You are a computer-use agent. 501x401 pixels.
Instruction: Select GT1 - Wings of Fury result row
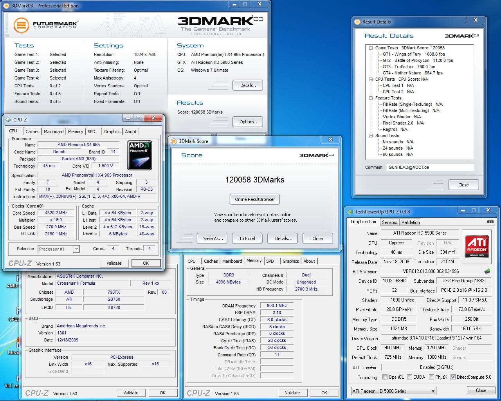tap(414, 54)
